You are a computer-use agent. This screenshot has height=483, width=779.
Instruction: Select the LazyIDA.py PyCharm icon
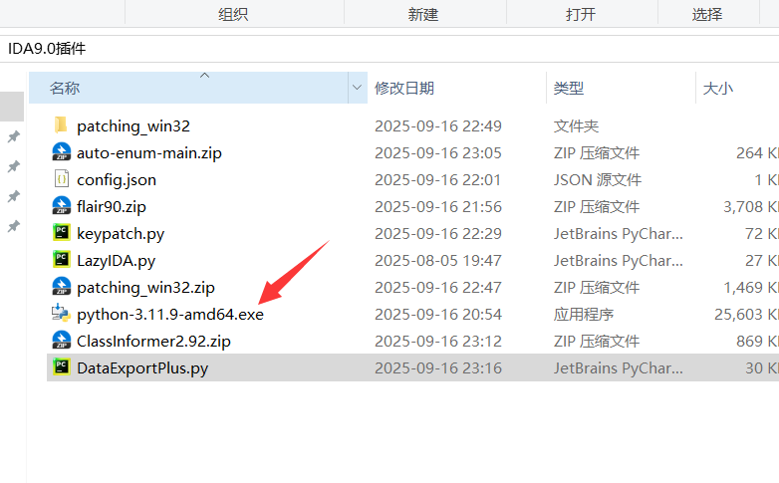[61, 260]
